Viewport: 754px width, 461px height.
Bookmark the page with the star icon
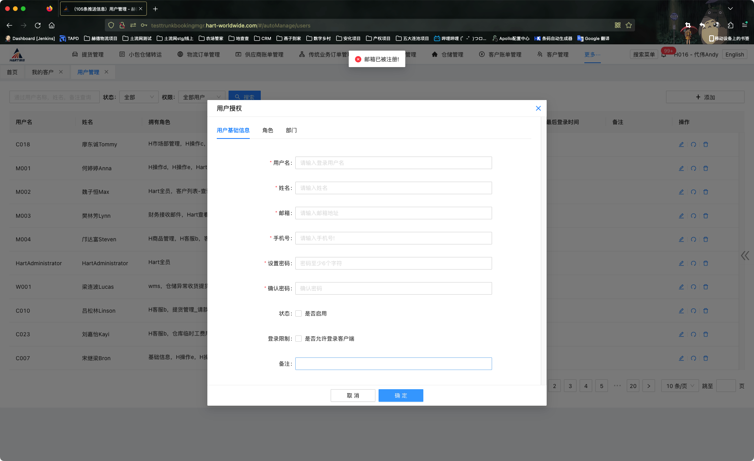[x=629, y=26]
